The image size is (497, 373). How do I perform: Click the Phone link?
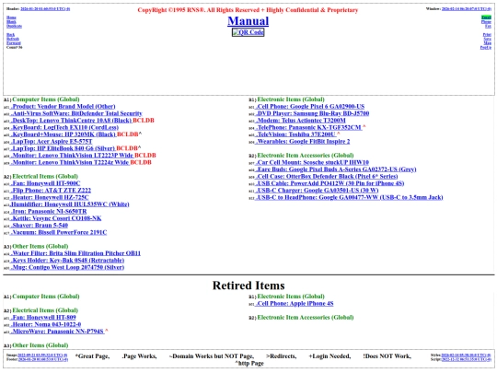[x=486, y=22]
